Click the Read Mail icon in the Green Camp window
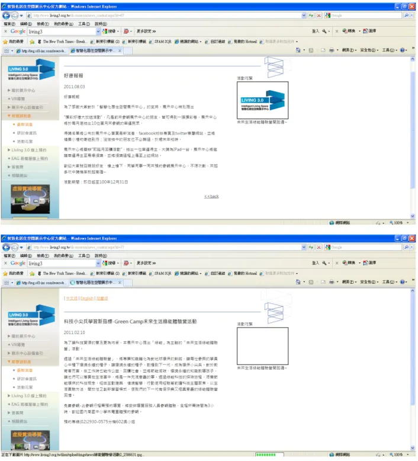 323,282
